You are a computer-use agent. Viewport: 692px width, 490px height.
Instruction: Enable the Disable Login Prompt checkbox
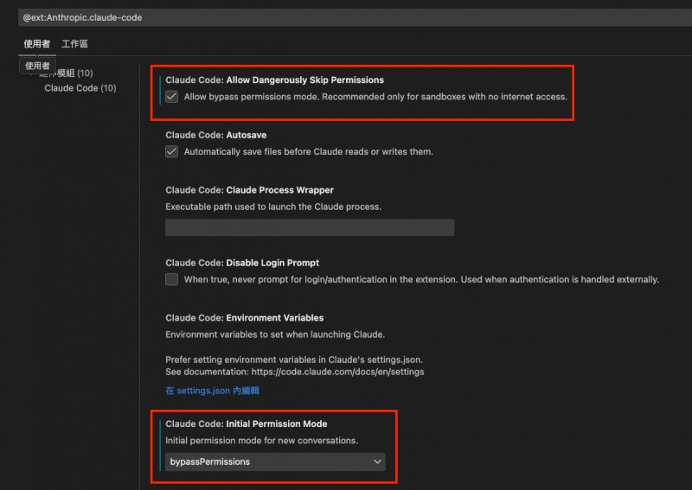[x=171, y=279]
